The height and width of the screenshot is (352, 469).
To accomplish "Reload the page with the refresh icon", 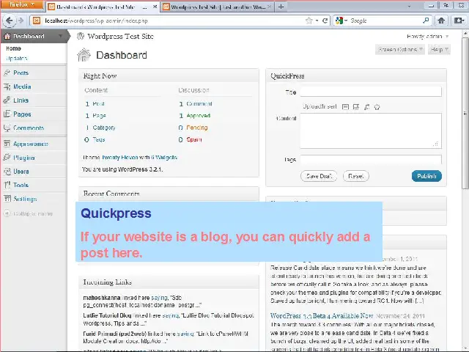I will 325,21.
